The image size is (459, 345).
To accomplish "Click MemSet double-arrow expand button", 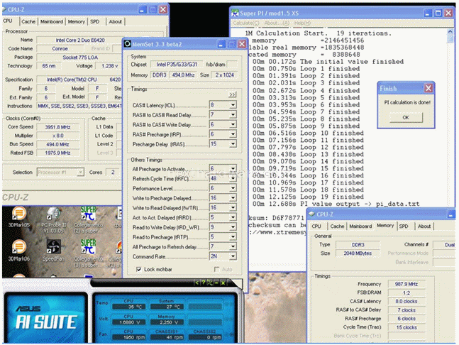I will (233, 94).
